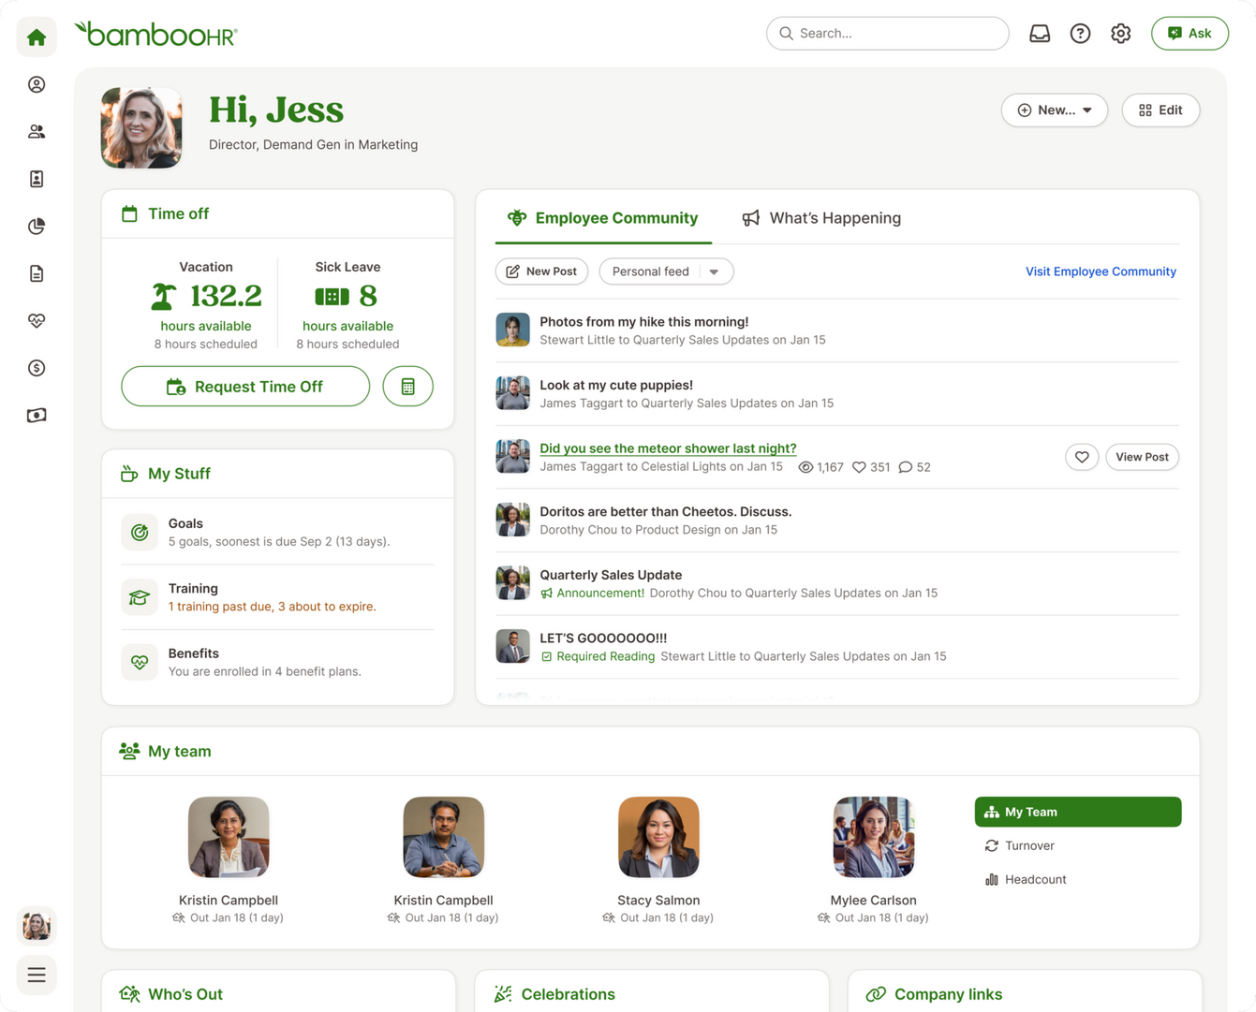Click the Home icon in the sidebar
This screenshot has width=1256, height=1012.
(x=37, y=37)
